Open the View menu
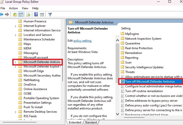183x125 pixels. point(25,8)
